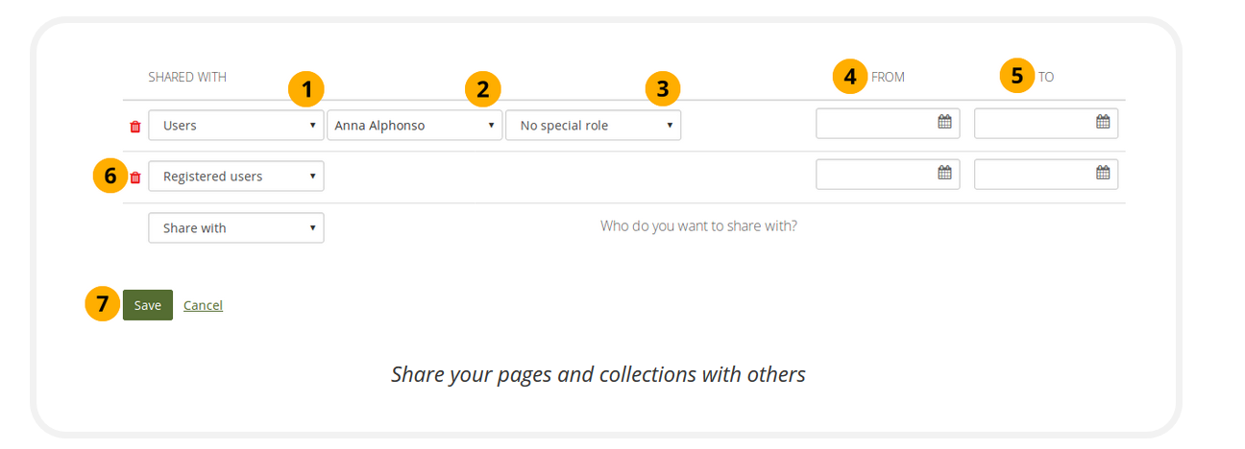
Task: Focus the To date field in Users row
Action: pyautogui.click(x=1033, y=123)
